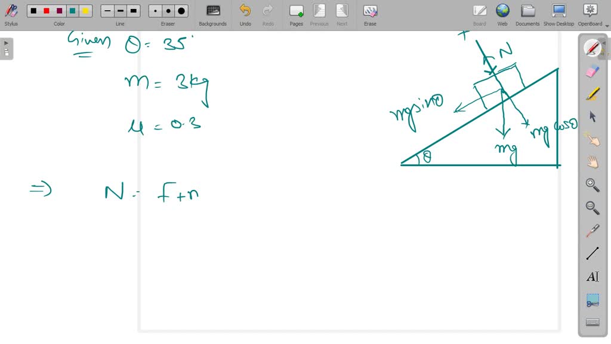Select the pen tool in stylus palette
Image resolution: width=611 pixels, height=344 pixels.
[x=593, y=48]
